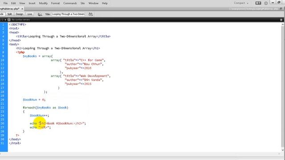
Task: Open the Insert menu
Action: tap(32, 3)
